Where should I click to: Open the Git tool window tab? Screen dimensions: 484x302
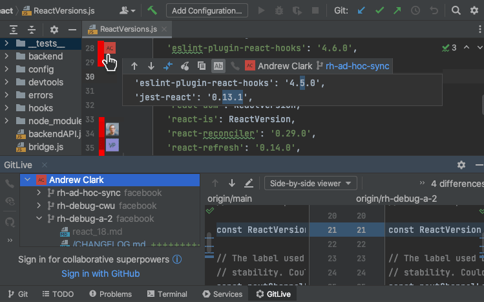18,294
